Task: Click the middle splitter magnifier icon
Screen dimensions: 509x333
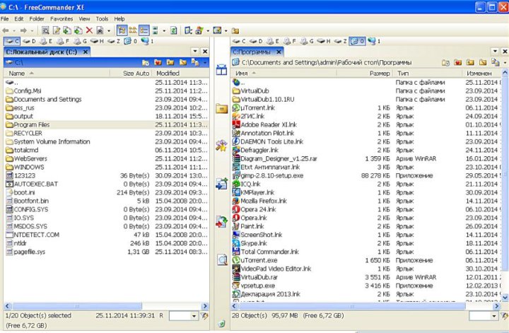Action: 221,260
